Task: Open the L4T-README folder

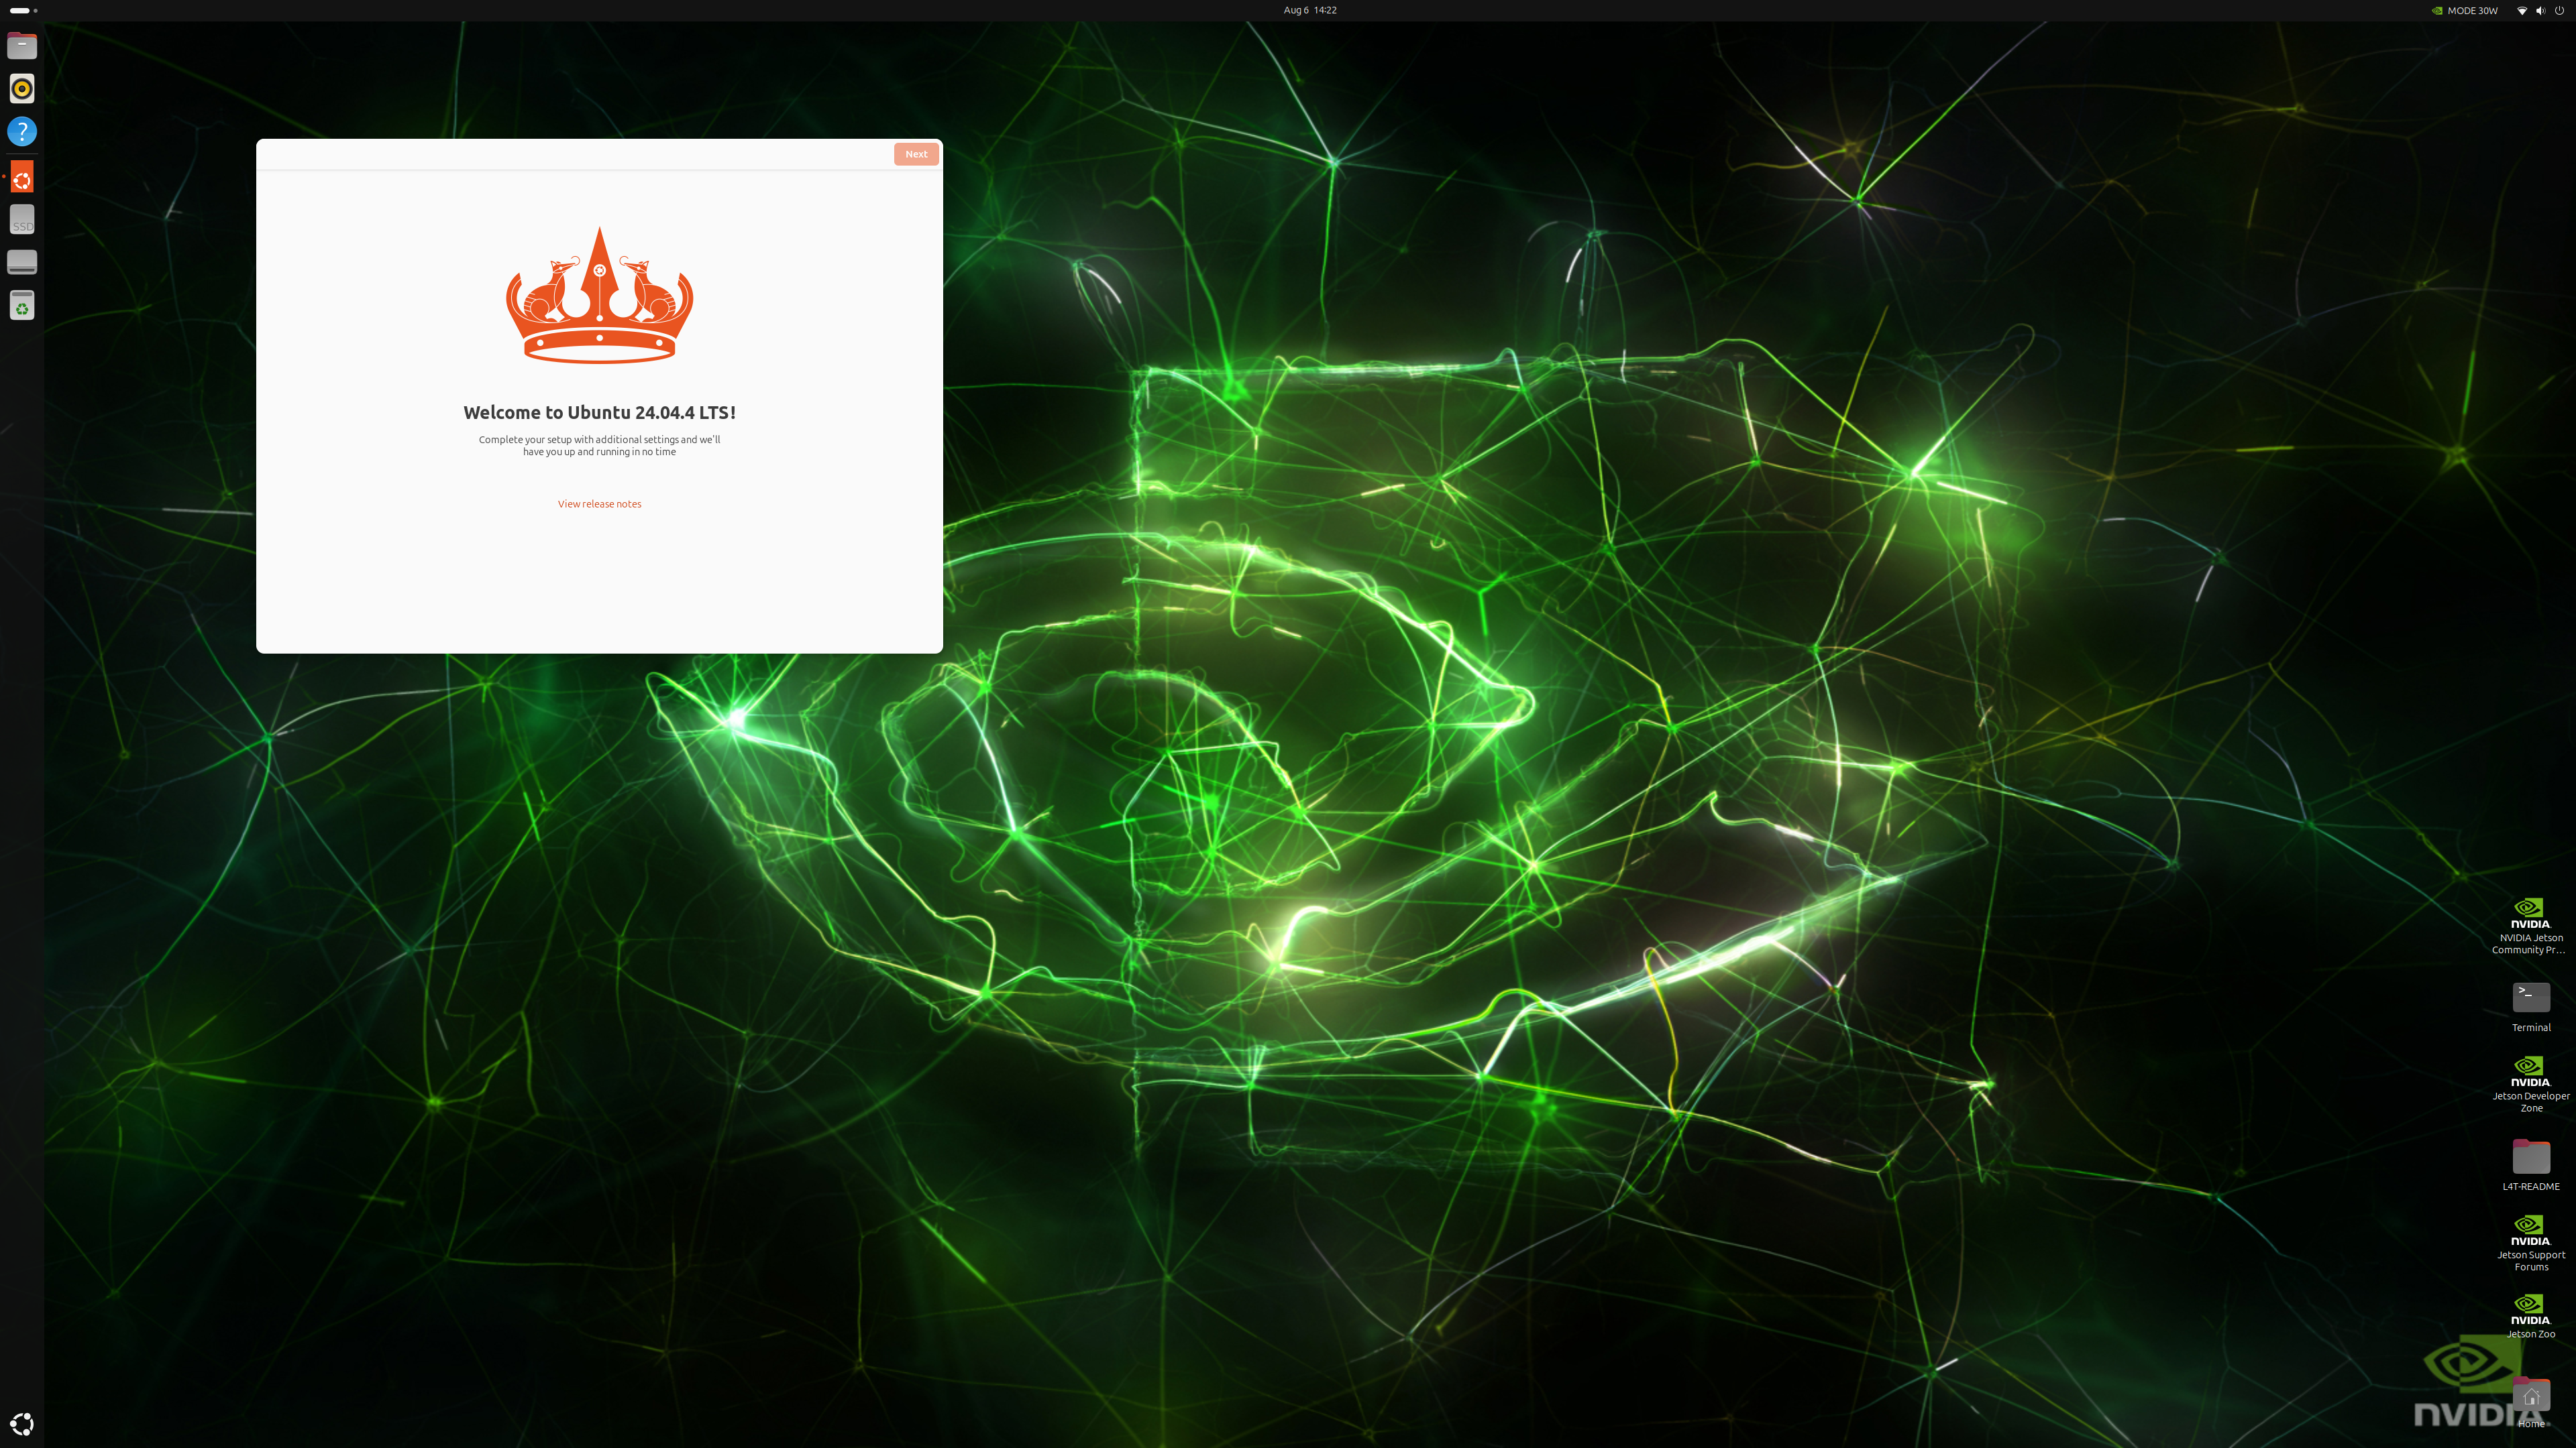Action: [x=2531, y=1165]
